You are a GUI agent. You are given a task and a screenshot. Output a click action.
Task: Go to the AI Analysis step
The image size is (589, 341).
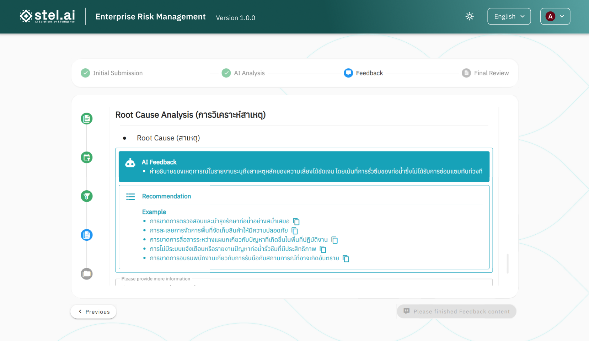click(243, 73)
